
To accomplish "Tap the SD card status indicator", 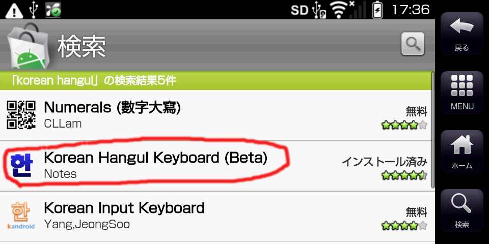I will [x=301, y=10].
